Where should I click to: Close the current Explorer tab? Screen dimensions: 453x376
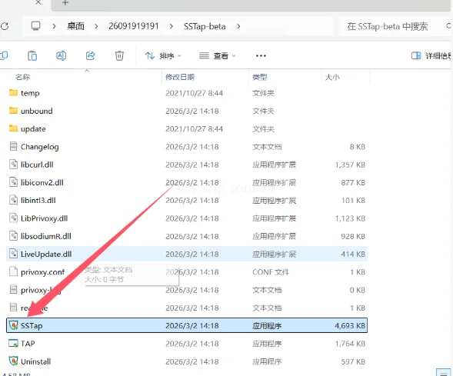38,2
